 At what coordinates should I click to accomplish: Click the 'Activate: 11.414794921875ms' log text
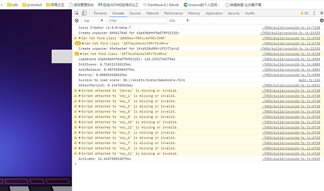tap(105, 159)
